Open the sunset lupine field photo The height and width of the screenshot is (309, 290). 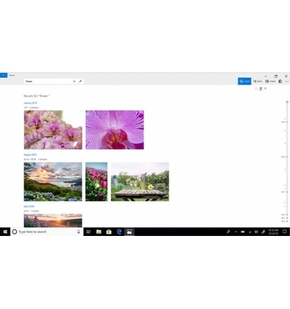pyautogui.click(x=53, y=220)
